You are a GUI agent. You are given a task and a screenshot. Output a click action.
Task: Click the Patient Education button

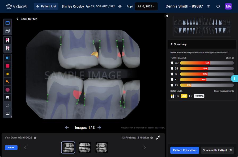point(185,150)
